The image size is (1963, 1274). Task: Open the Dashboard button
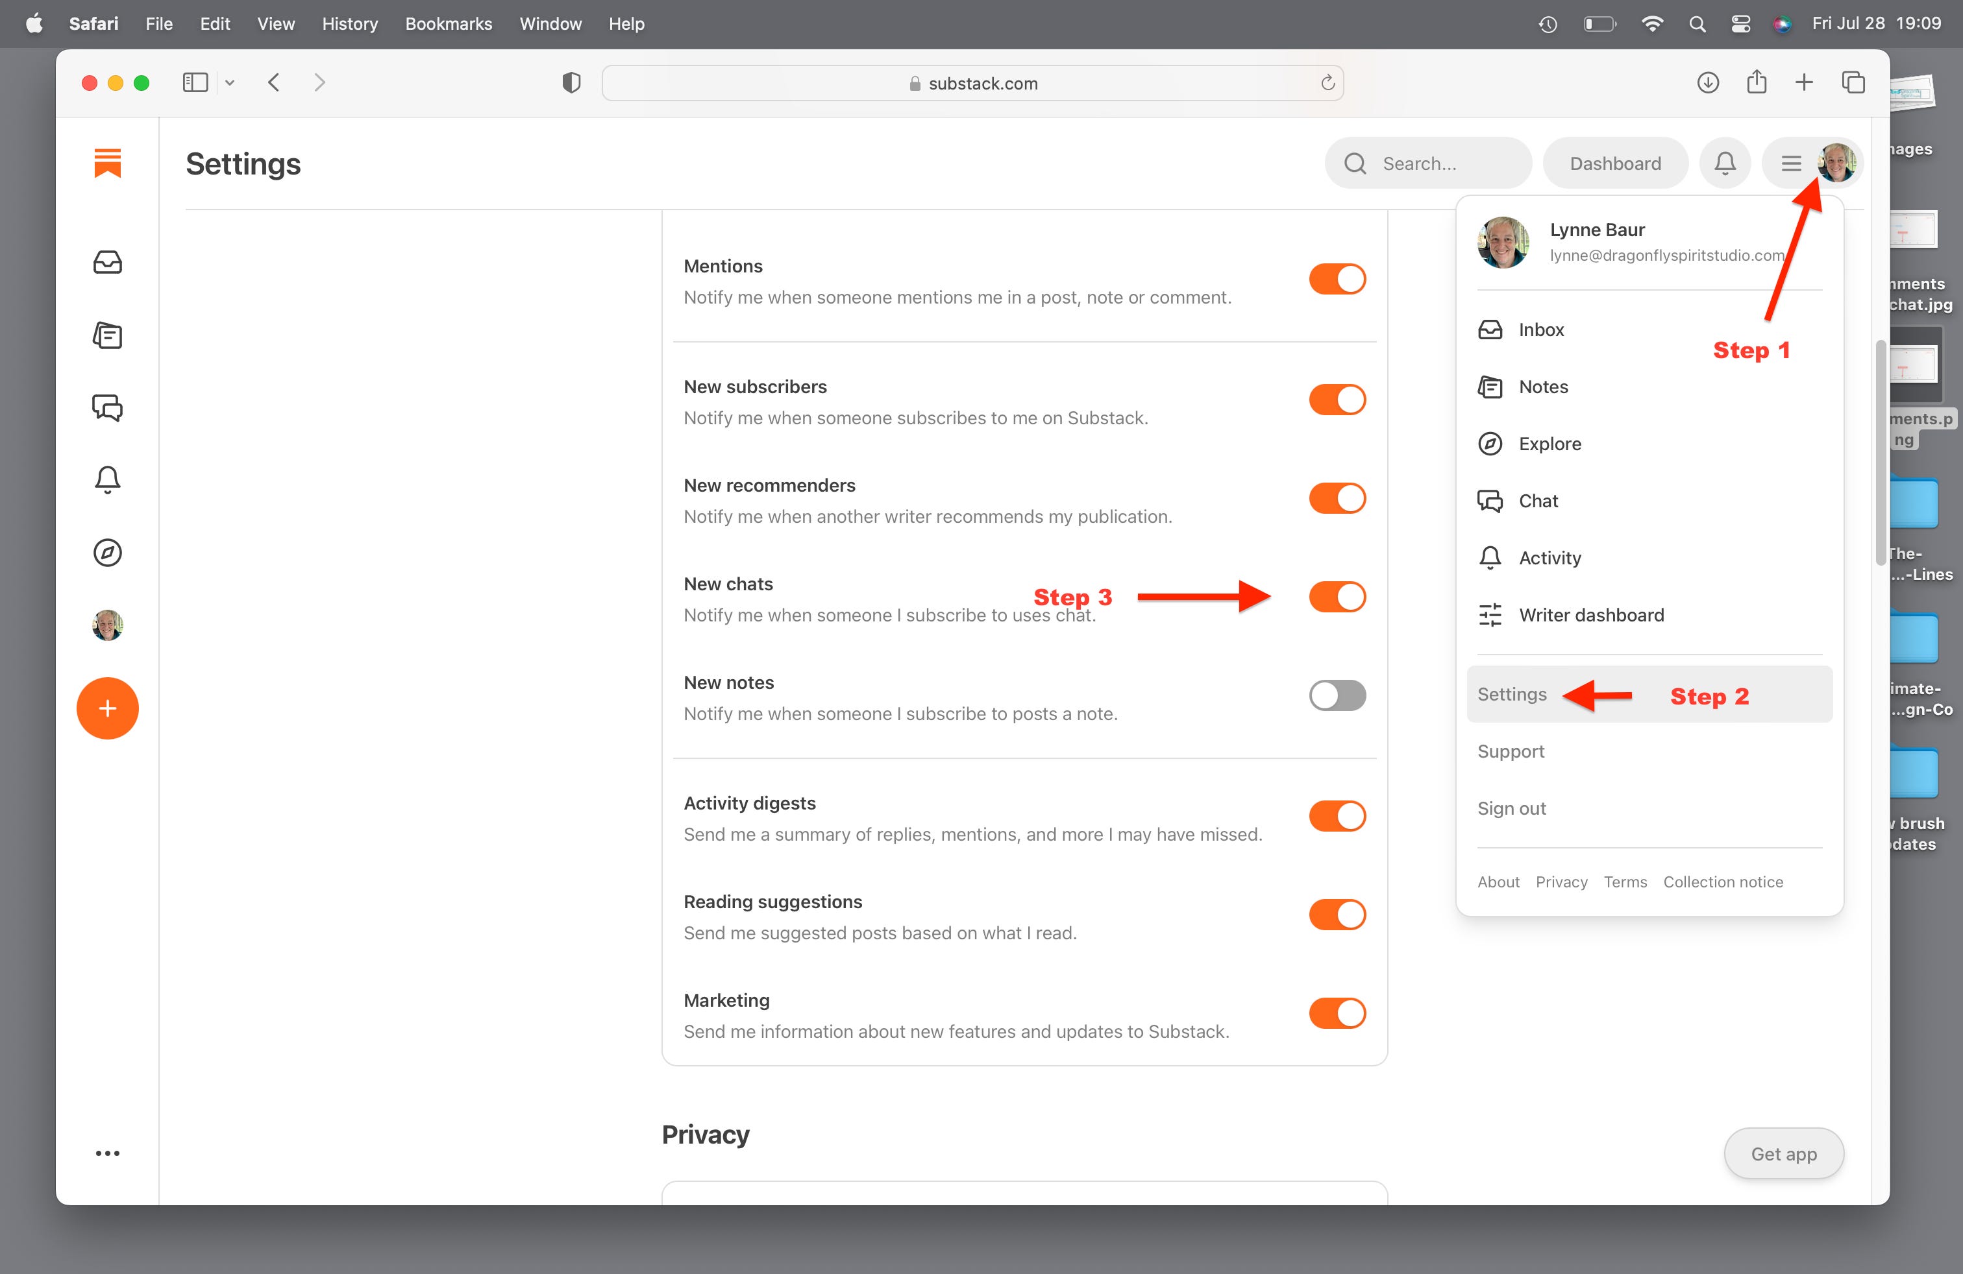(x=1615, y=162)
